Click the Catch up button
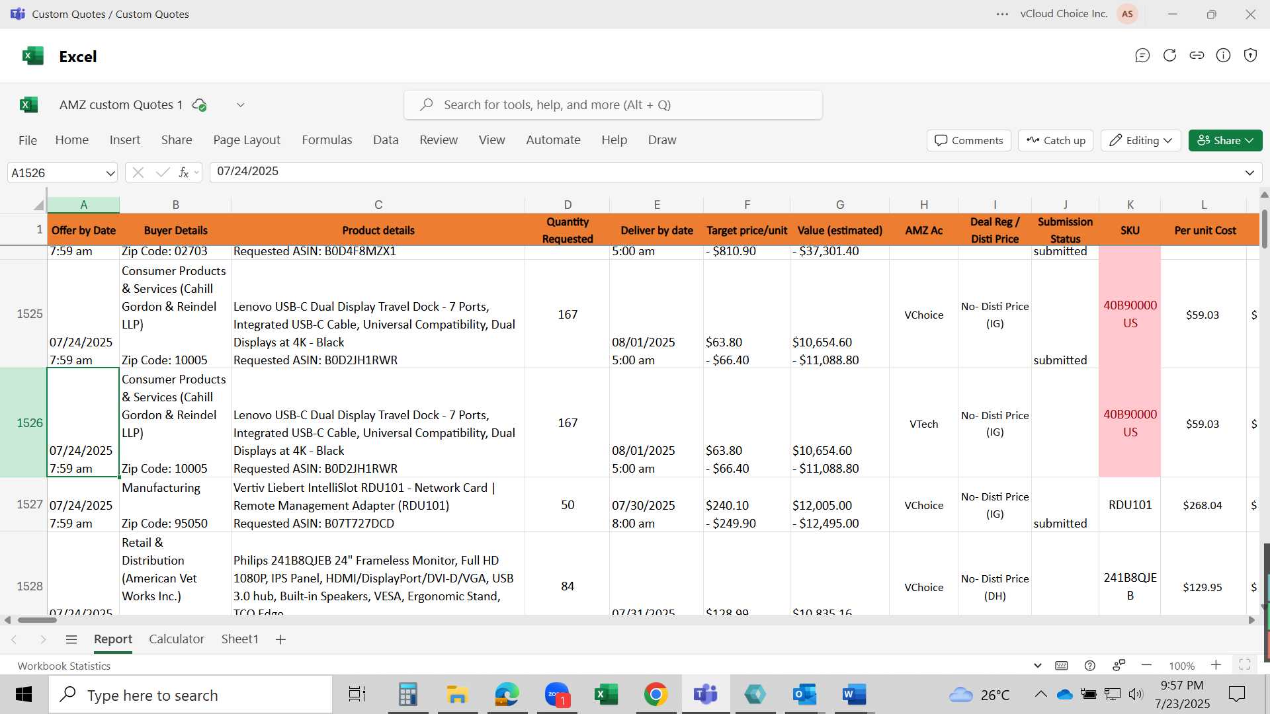Screen dimensions: 1270x714 coord(1056,140)
